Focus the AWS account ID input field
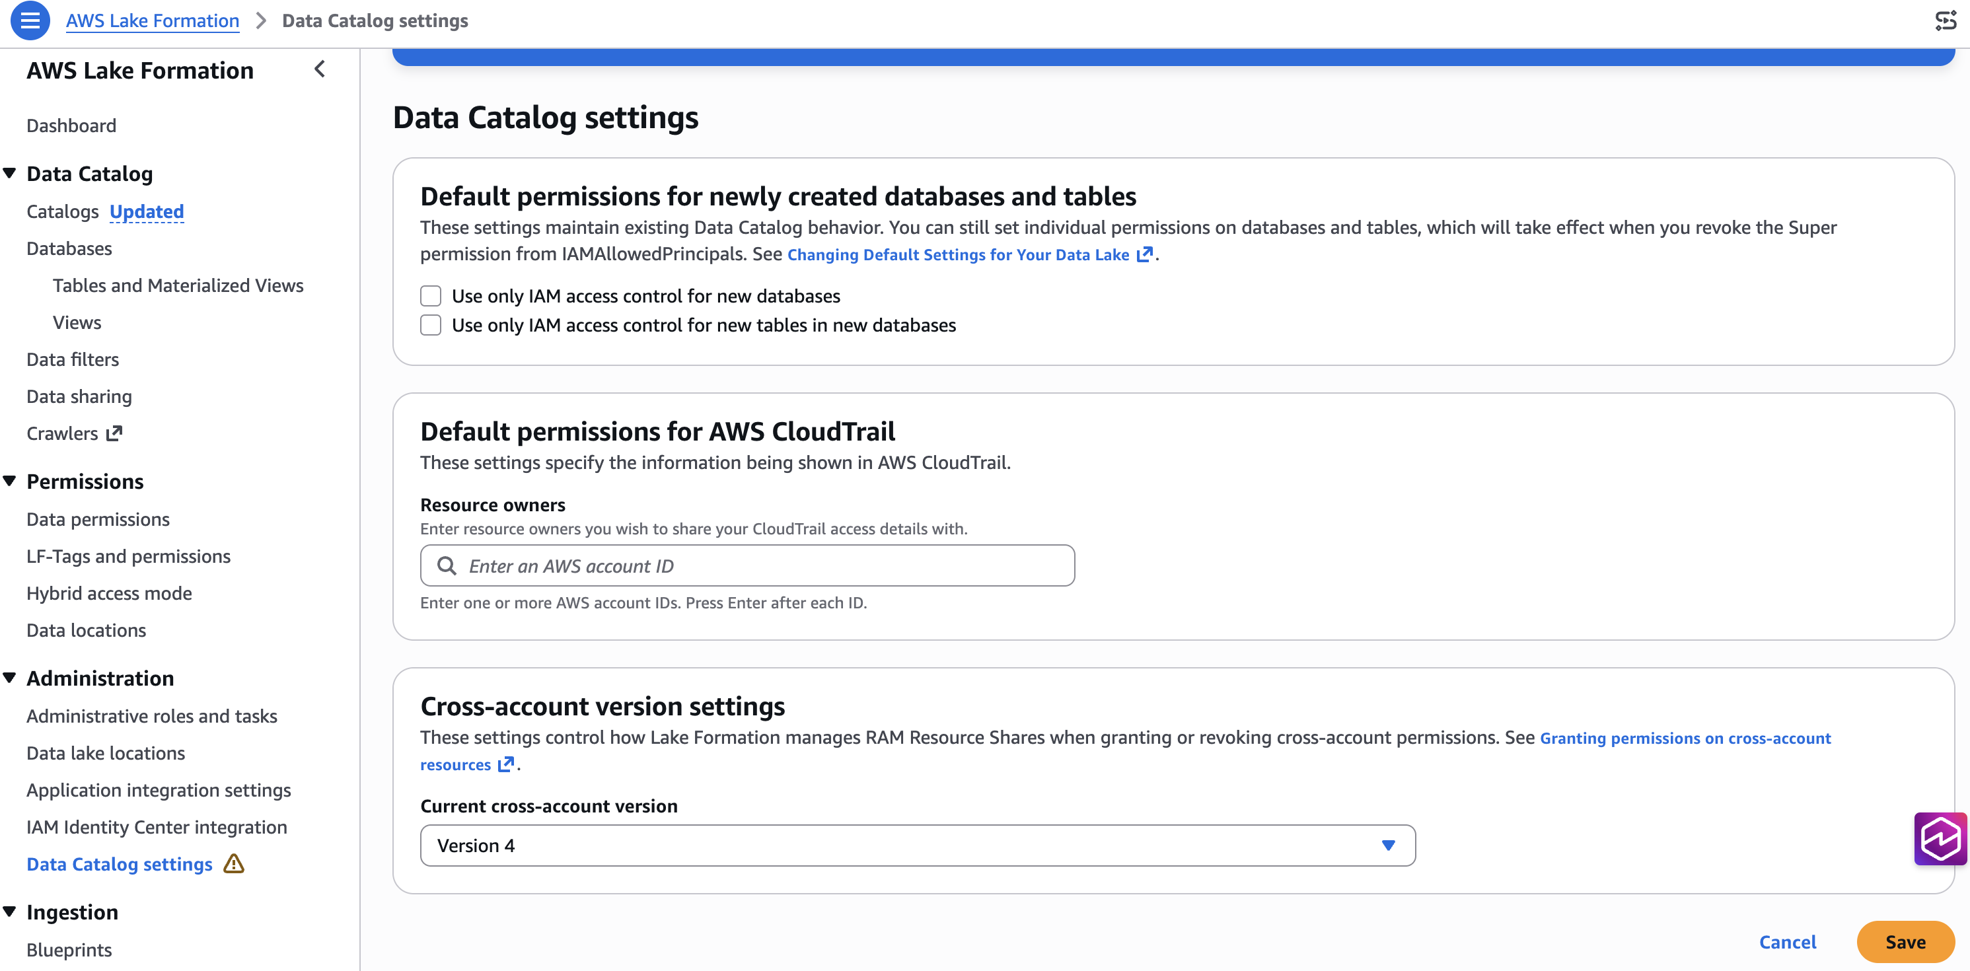 pos(747,566)
